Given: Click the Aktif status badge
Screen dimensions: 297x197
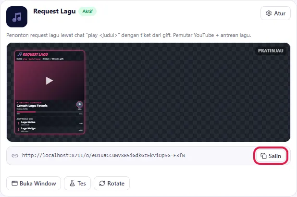Looking at the screenshot, I should pyautogui.click(x=87, y=12).
